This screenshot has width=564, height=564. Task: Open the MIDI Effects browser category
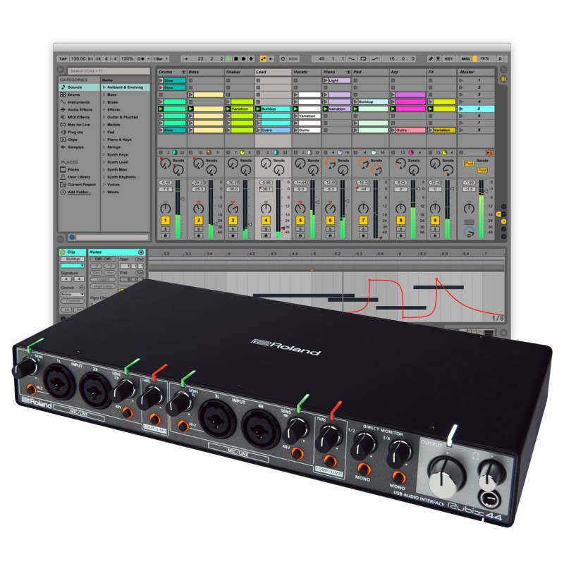point(79,117)
